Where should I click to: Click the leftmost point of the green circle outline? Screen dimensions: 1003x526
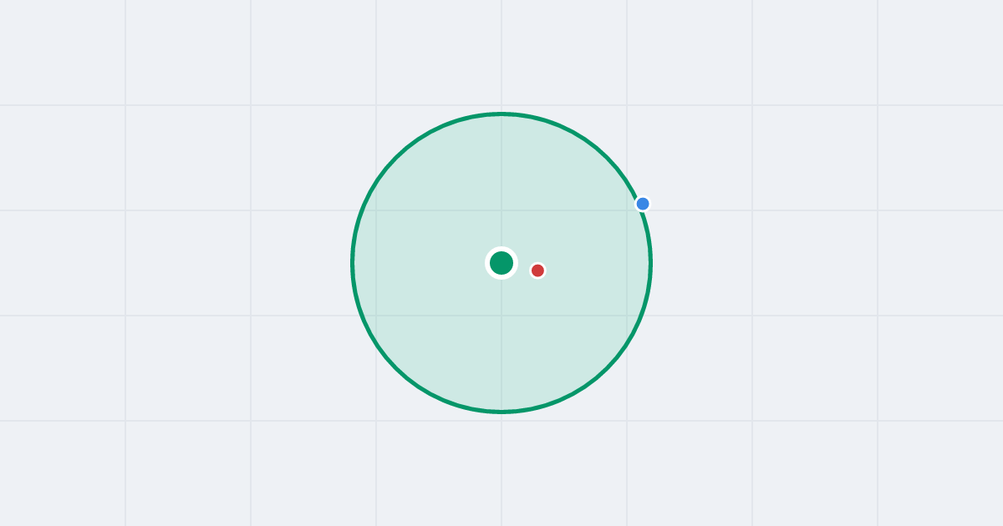[x=352, y=263]
